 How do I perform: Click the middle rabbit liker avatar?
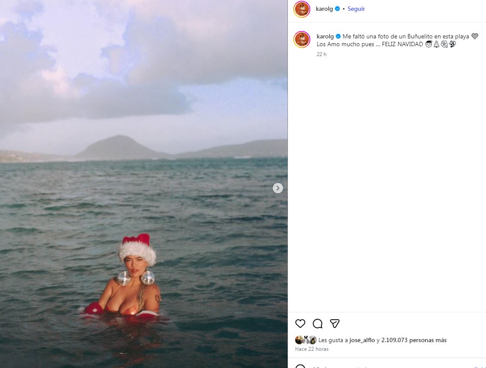[305, 340]
